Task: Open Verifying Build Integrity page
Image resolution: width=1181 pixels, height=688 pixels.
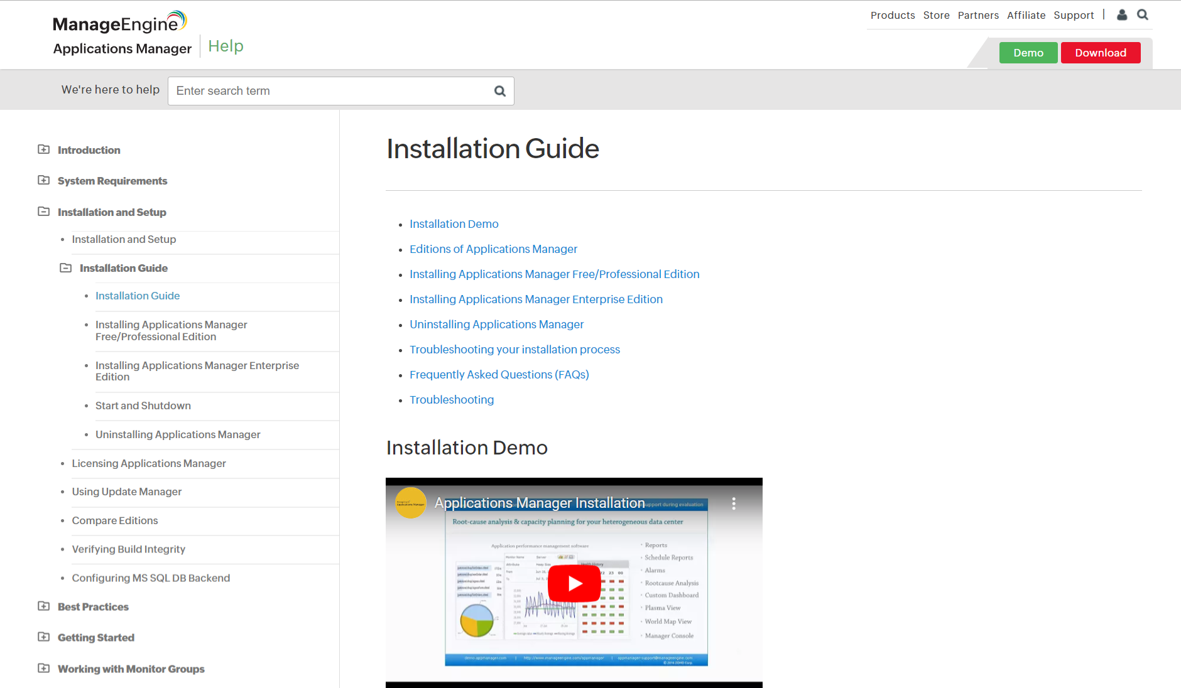Action: 129,549
